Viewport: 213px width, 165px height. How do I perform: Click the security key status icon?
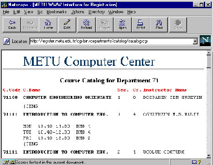pyautogui.click(x=9, y=162)
